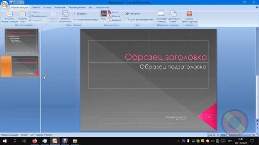Choose Переименовать in the ribbon

pyautogui.click(x=37, y=16)
